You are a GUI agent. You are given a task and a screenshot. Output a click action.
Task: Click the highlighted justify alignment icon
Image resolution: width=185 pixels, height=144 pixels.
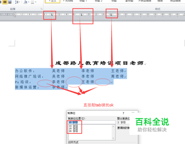pos(5,2)
